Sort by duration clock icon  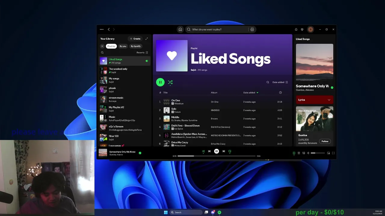[280, 92]
